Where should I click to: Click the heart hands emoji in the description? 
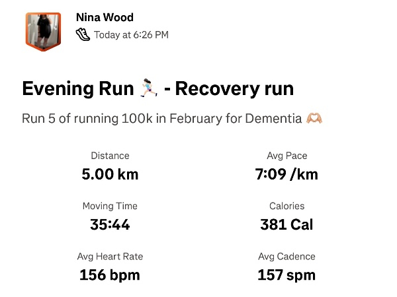(313, 119)
